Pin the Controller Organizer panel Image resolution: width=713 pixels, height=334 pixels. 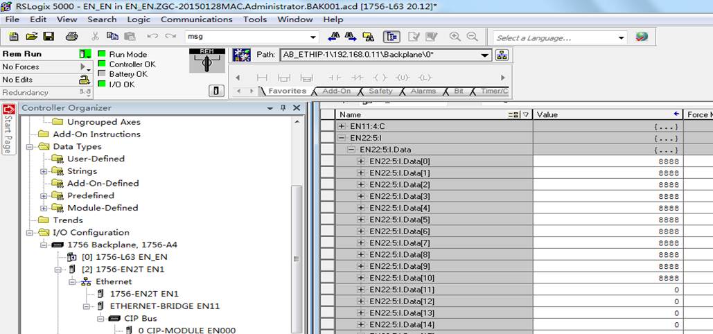coord(283,108)
